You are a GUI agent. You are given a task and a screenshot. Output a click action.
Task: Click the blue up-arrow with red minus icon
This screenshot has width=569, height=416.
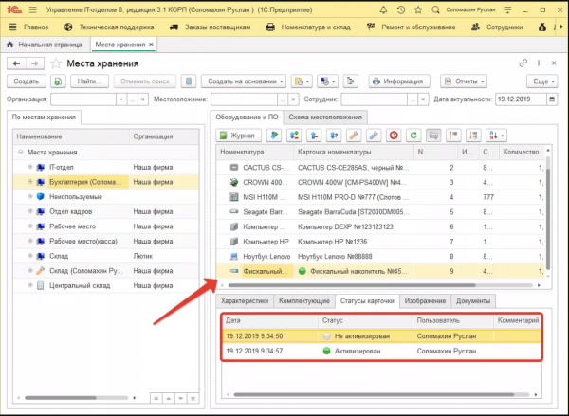314,136
